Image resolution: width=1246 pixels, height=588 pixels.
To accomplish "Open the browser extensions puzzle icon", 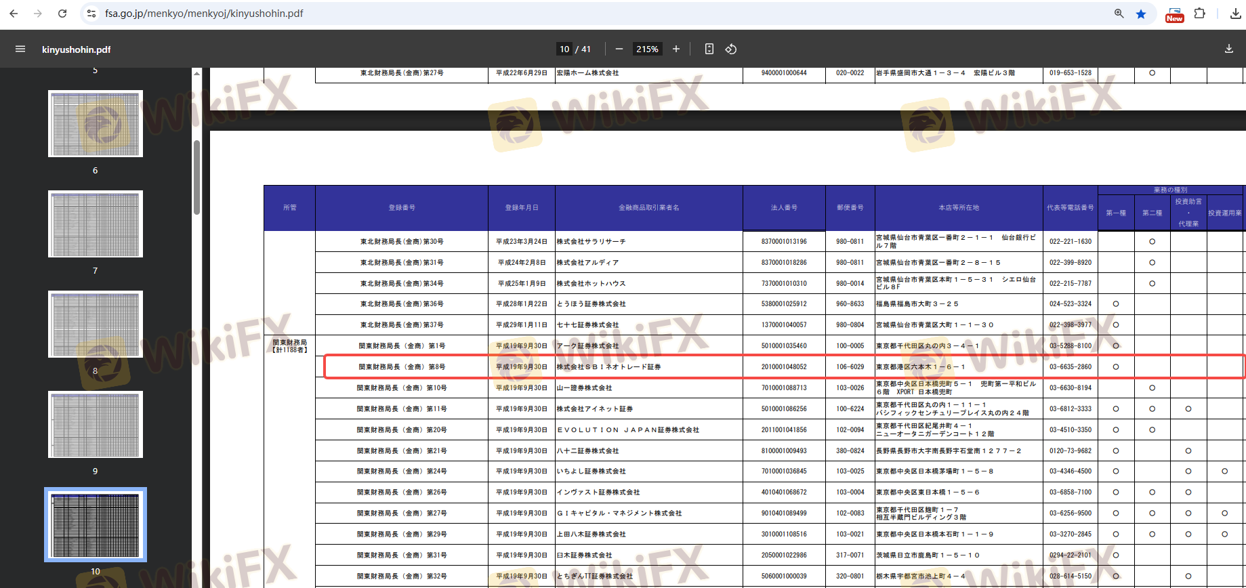I will 1199,14.
